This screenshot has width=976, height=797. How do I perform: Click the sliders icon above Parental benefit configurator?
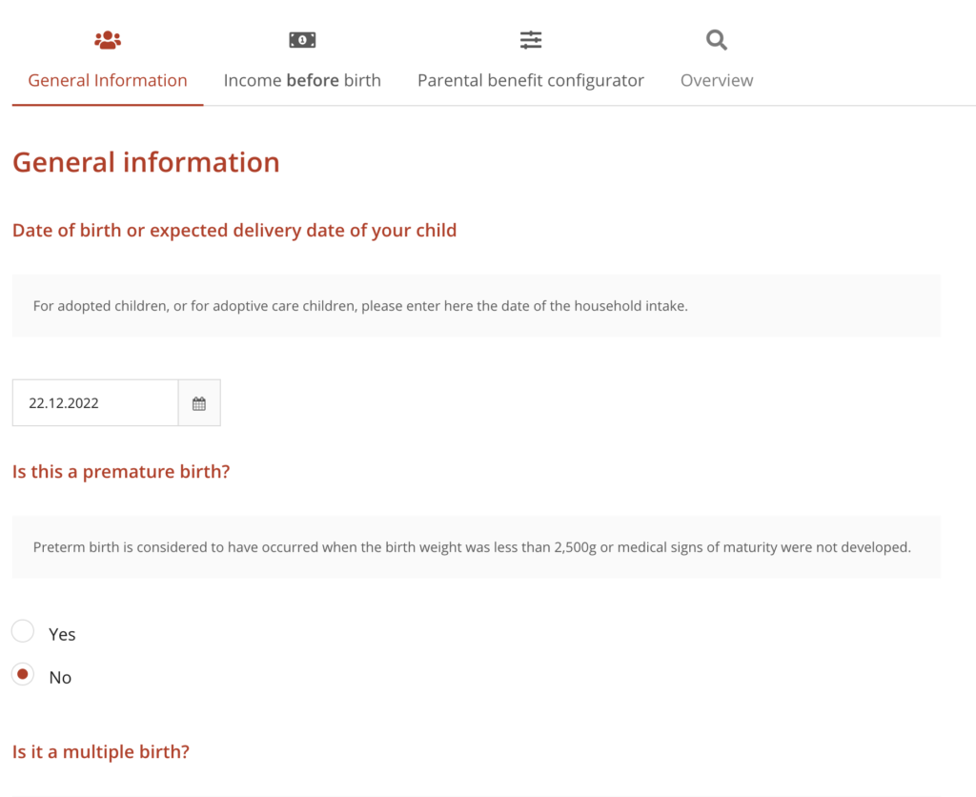pyautogui.click(x=531, y=40)
